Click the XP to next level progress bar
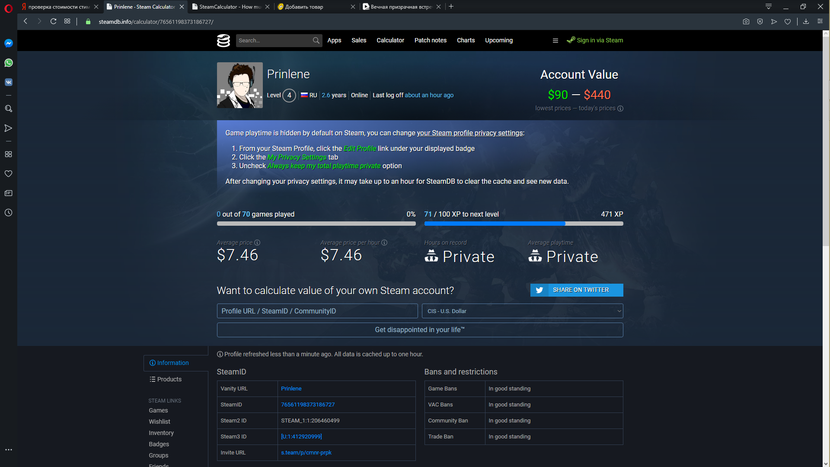 pos(524,224)
